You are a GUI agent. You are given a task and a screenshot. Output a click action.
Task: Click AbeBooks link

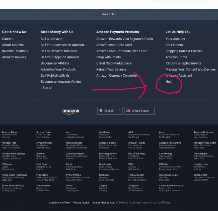106,135
